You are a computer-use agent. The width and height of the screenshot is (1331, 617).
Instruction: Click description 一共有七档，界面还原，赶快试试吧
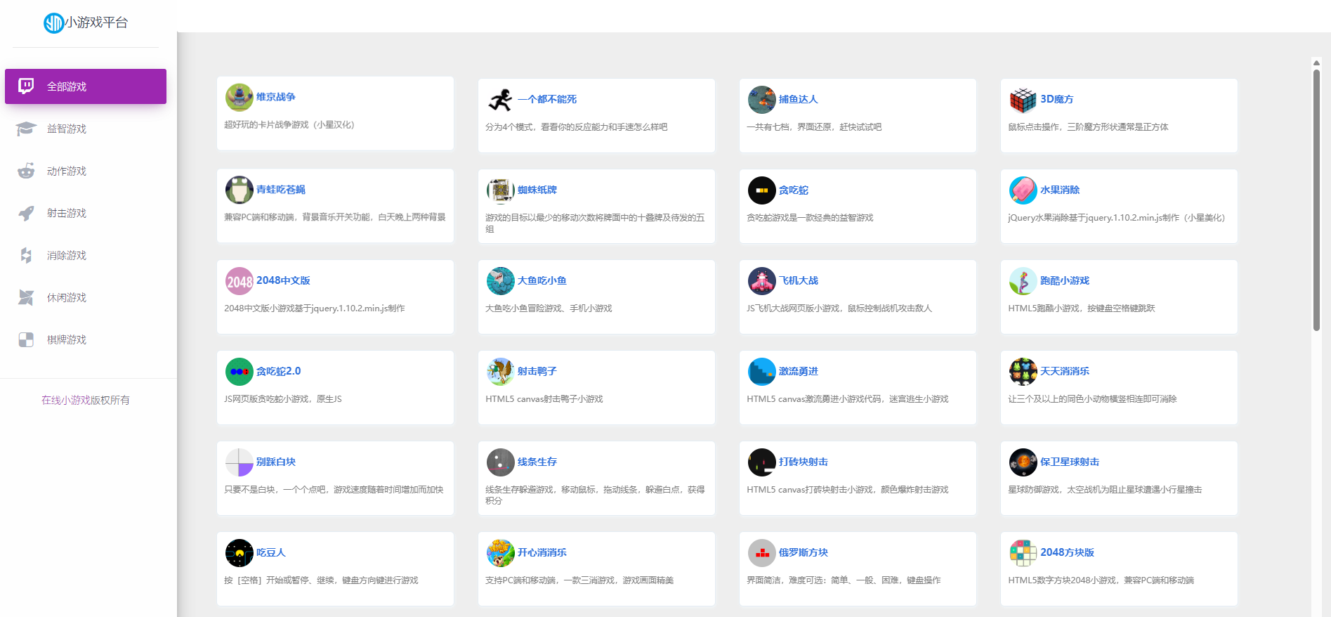coord(814,127)
